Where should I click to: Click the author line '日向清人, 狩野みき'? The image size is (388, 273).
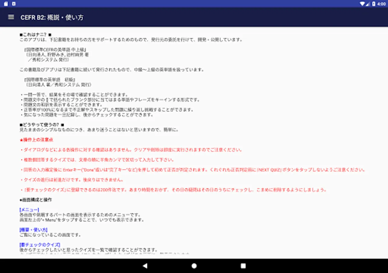(57, 55)
